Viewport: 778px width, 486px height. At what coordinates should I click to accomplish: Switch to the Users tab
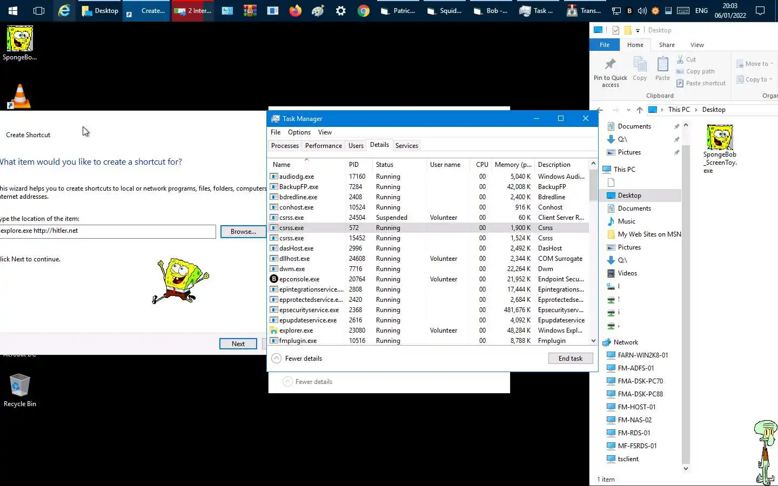356,146
